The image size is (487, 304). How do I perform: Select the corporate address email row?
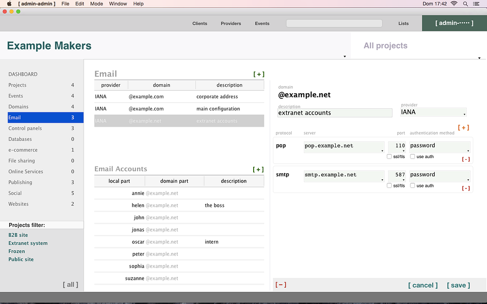click(x=179, y=96)
